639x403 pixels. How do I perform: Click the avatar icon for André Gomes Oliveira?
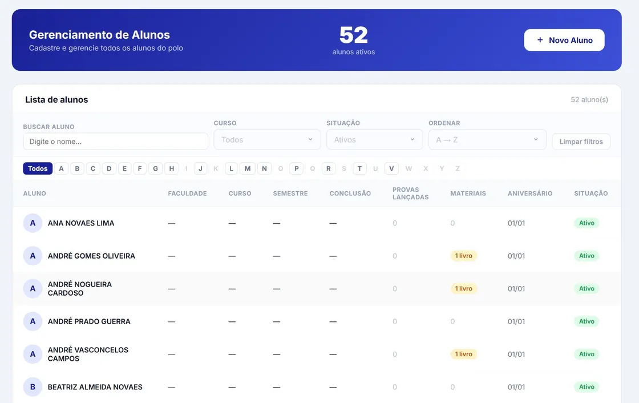coord(33,256)
